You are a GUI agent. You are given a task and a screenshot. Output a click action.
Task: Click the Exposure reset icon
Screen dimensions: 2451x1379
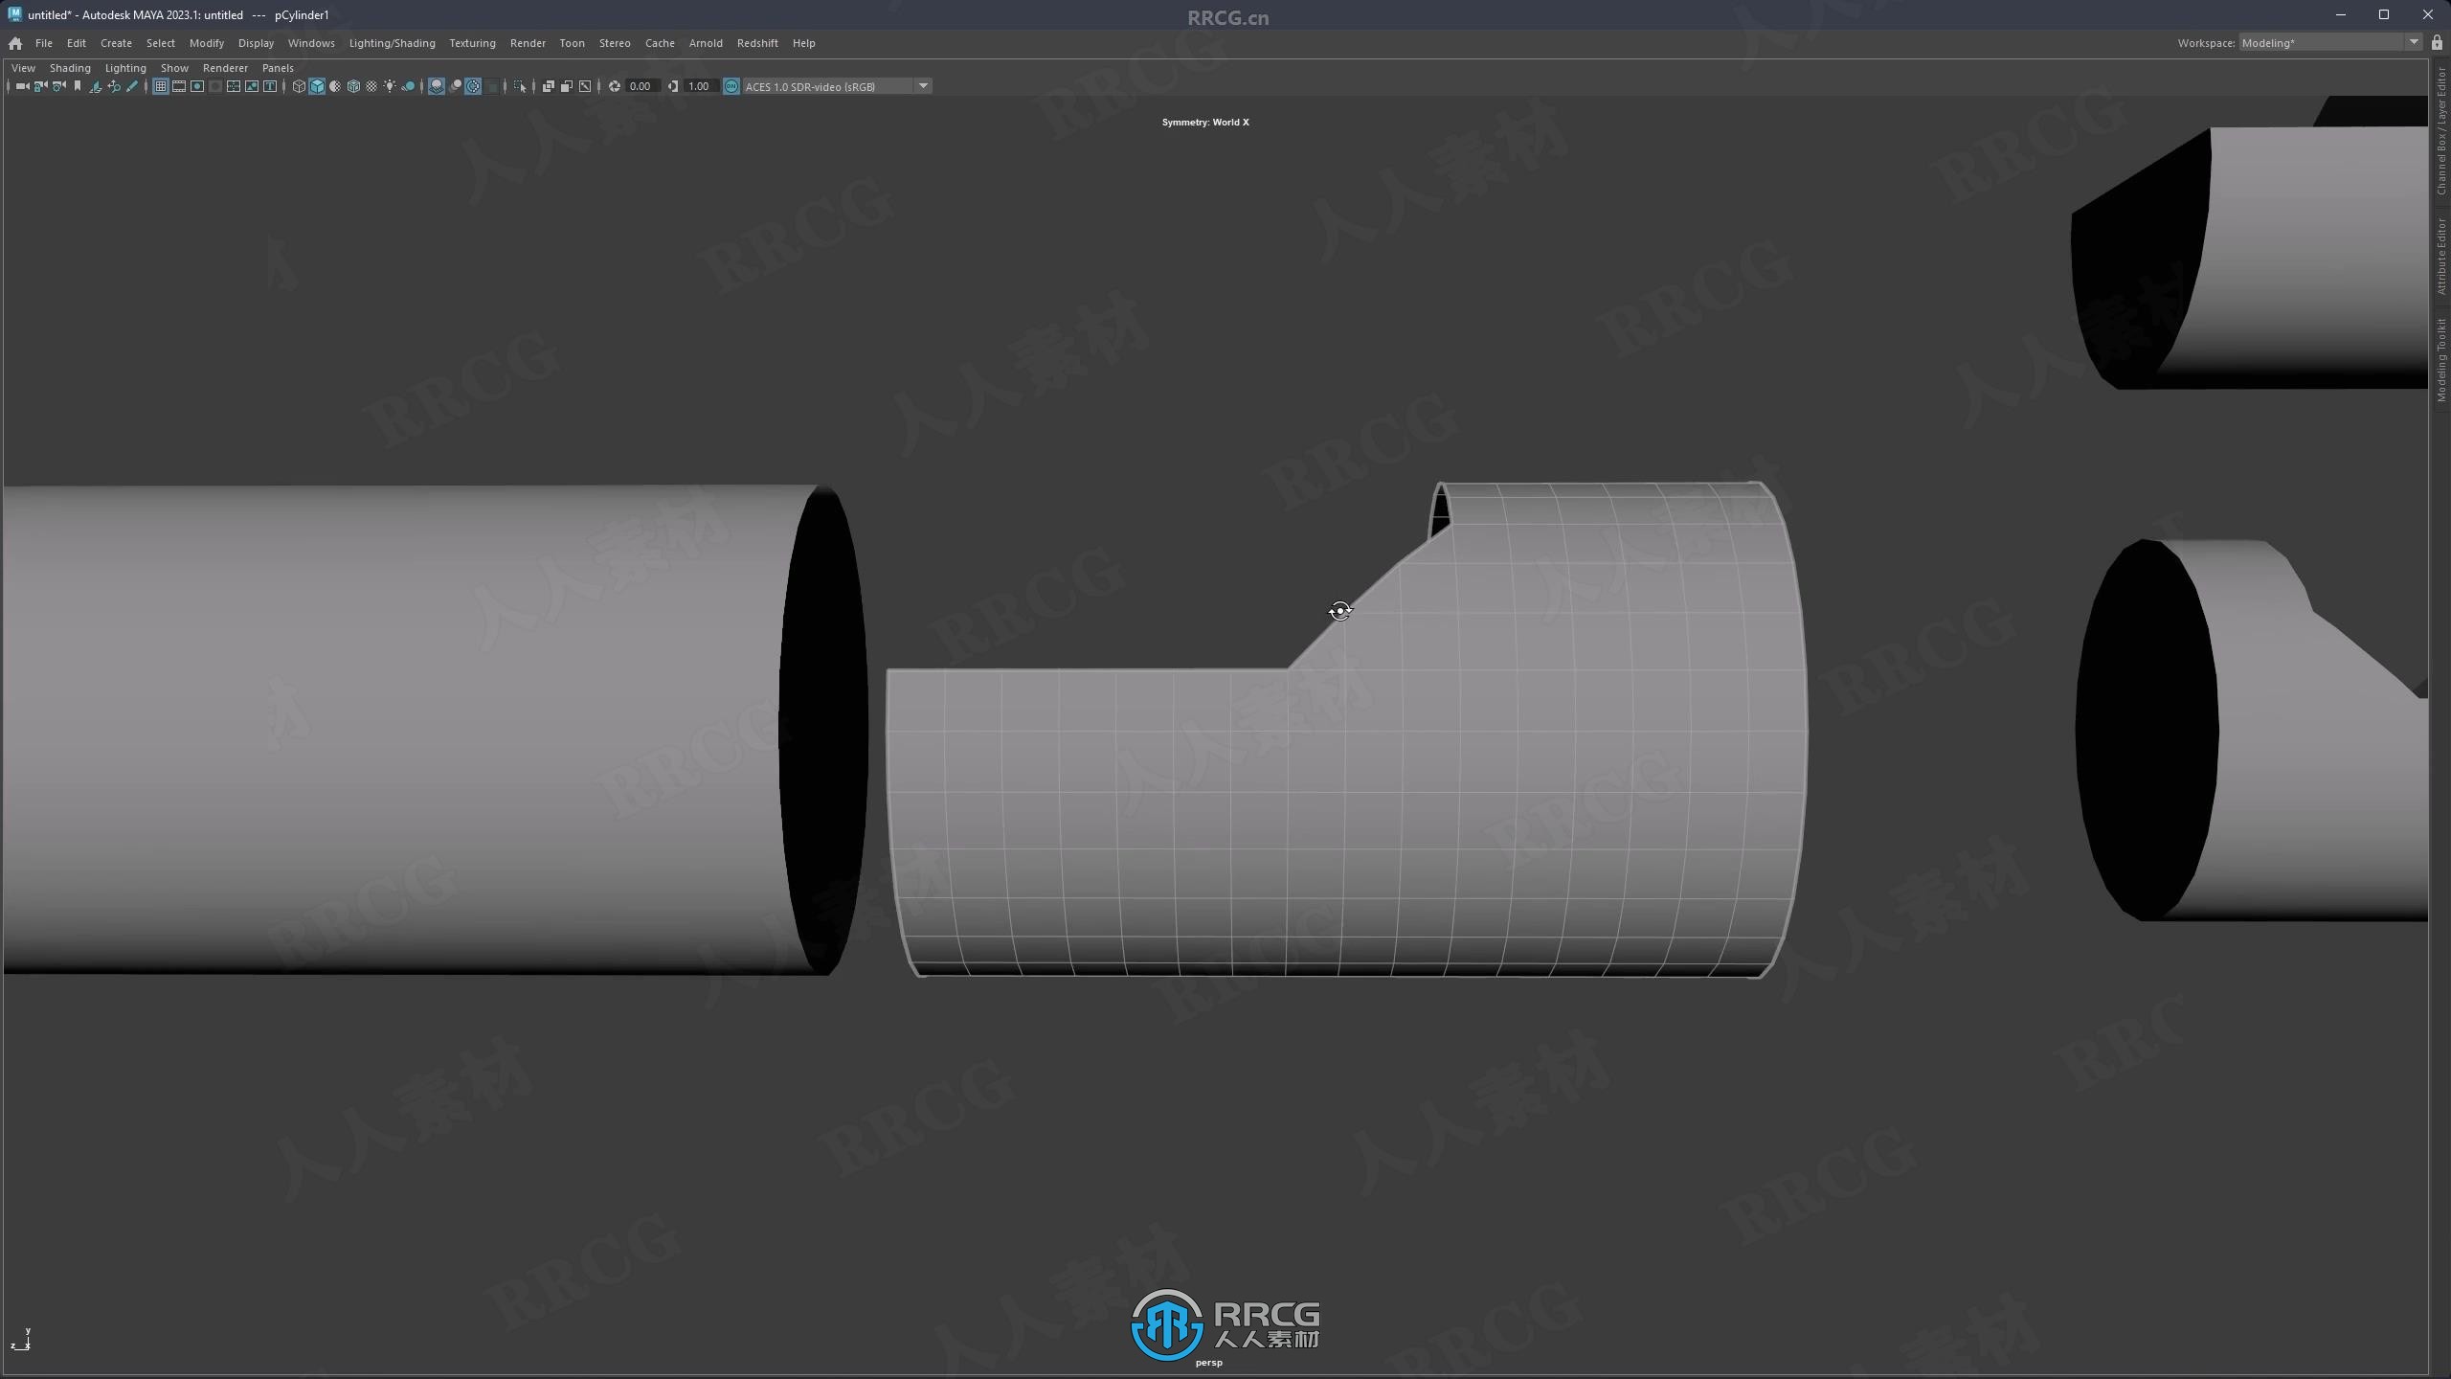click(615, 86)
